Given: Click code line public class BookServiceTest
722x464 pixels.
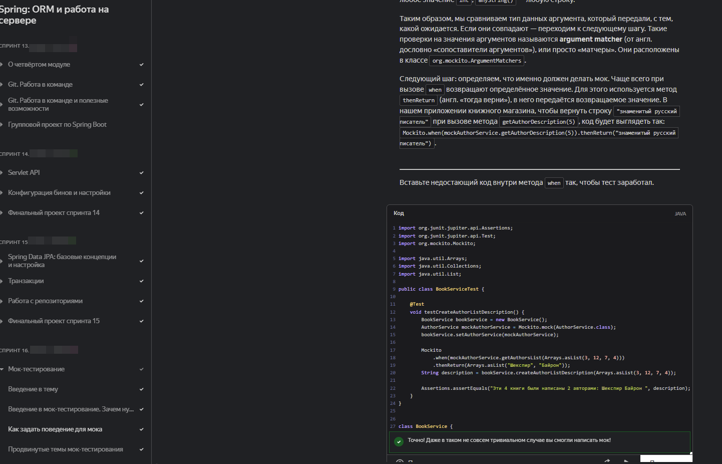Looking at the screenshot, I should pyautogui.click(x=441, y=289).
